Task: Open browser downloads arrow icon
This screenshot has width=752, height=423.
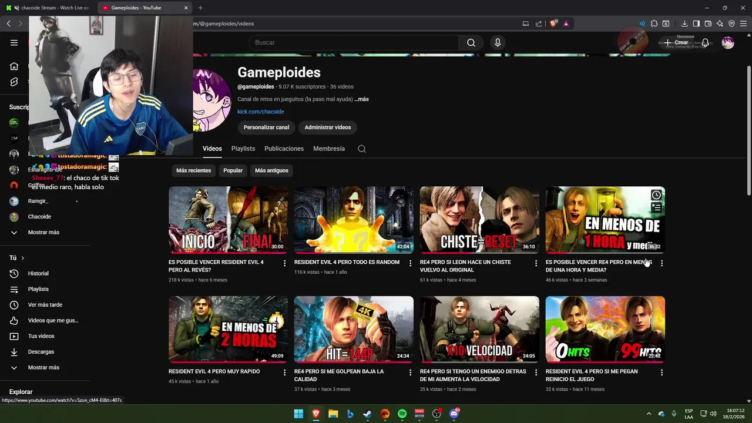Action: click(684, 23)
